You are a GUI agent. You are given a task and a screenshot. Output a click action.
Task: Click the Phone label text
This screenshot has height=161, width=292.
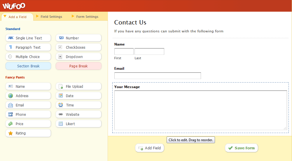21,114
